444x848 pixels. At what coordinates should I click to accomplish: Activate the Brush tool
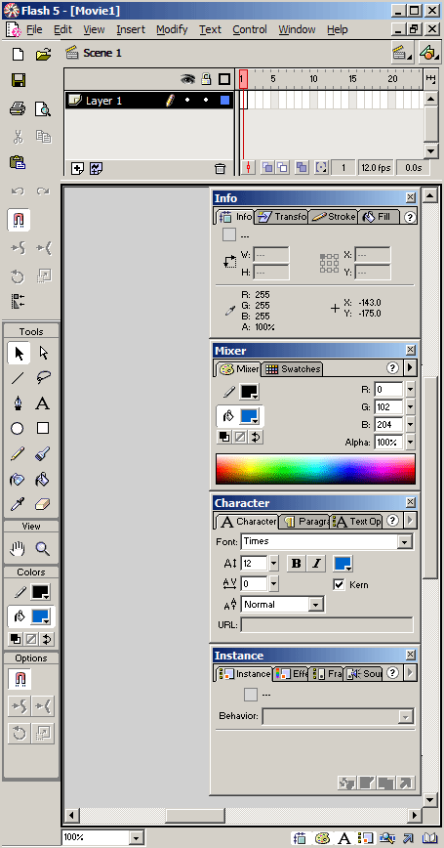tap(43, 454)
